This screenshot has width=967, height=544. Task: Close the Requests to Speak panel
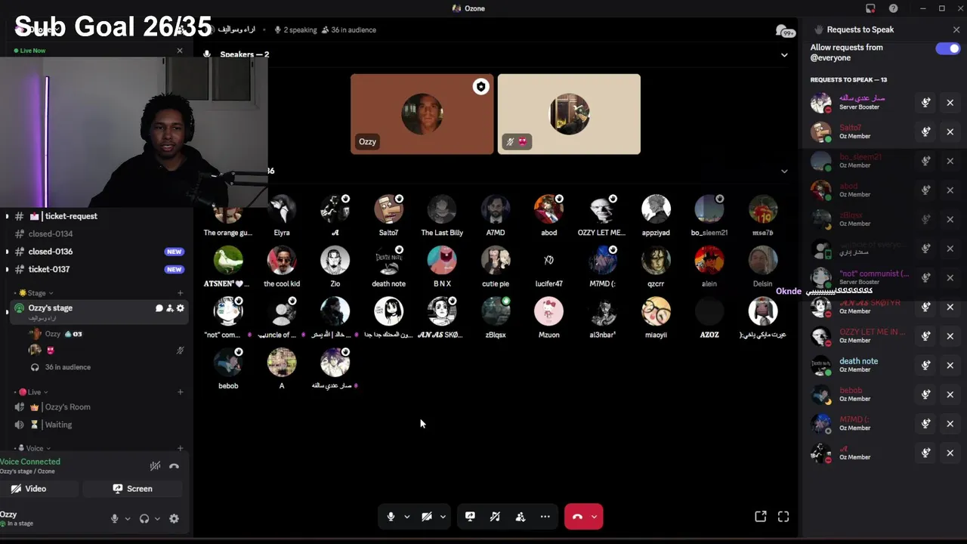(956, 29)
